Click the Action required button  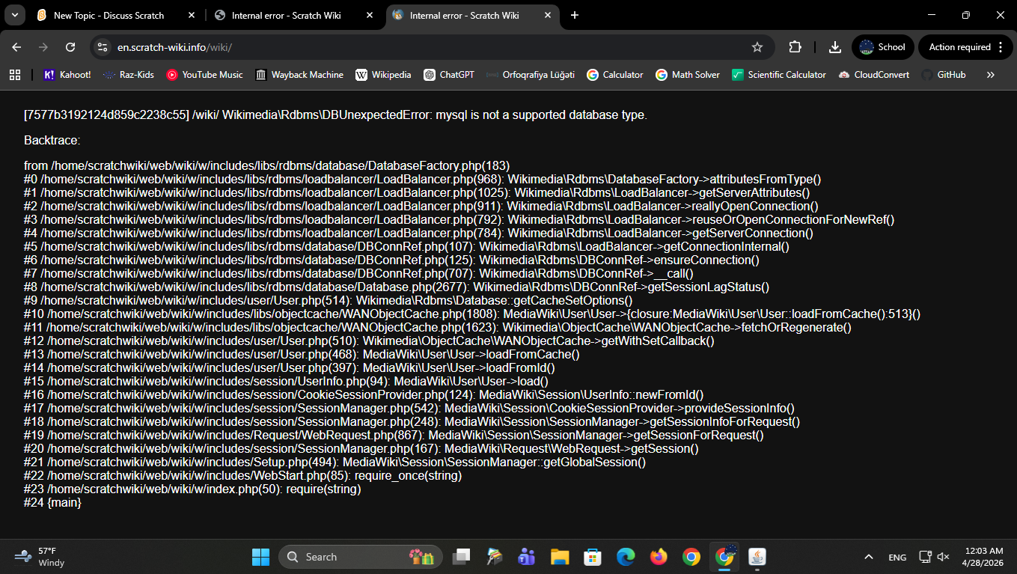[x=965, y=47]
